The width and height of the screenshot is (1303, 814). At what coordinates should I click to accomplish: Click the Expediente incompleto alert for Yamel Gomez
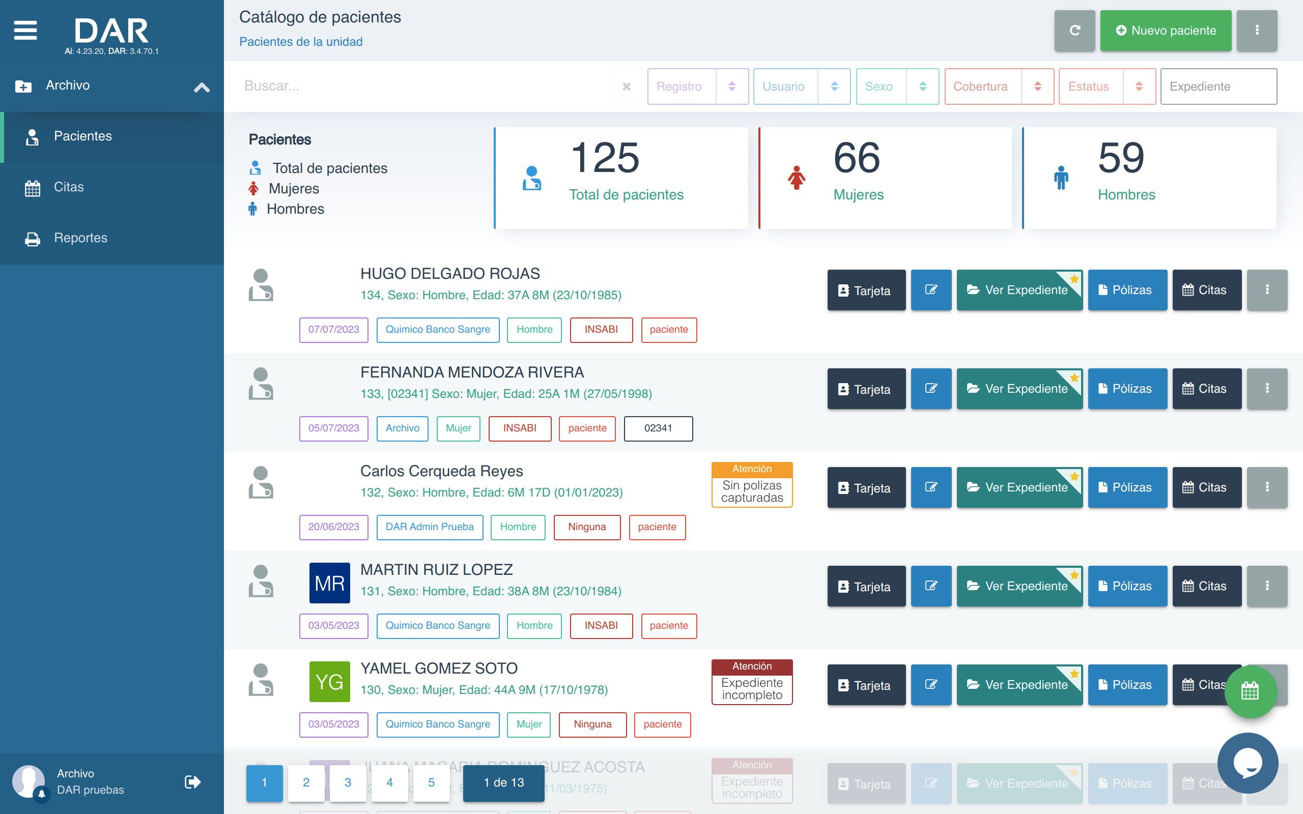(752, 682)
